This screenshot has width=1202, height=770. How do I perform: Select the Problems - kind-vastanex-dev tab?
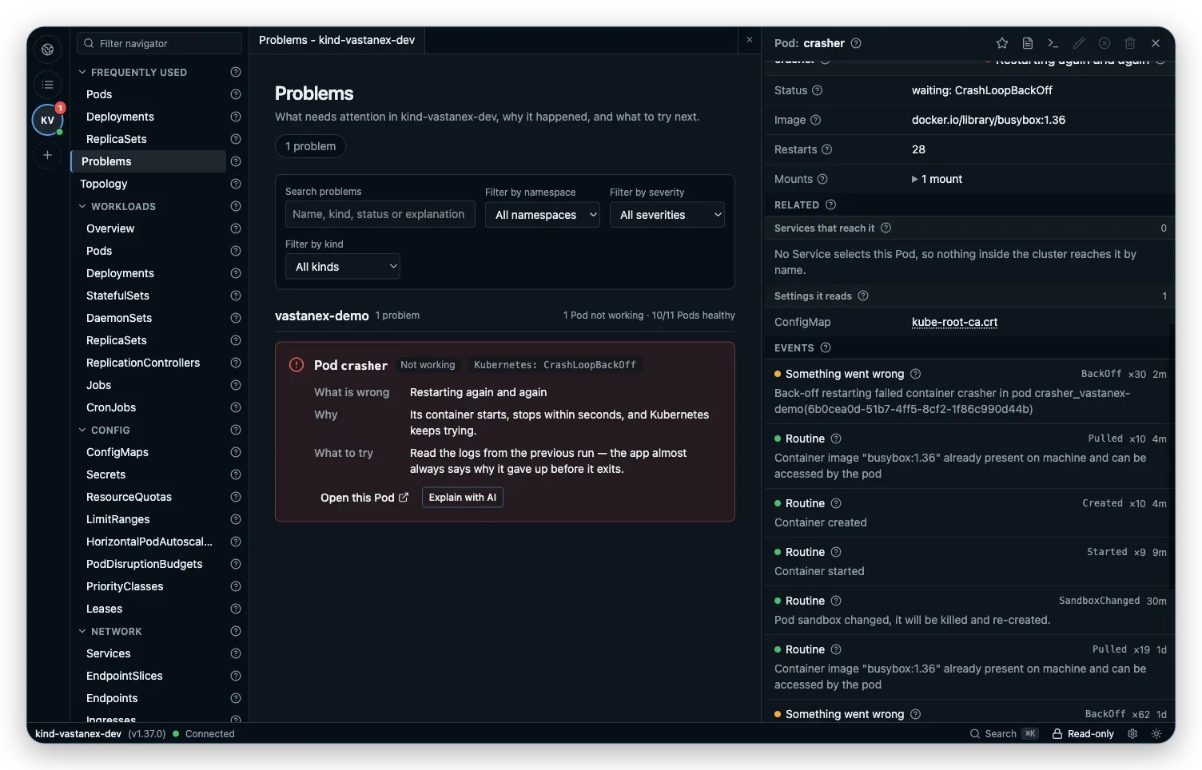[x=336, y=40]
